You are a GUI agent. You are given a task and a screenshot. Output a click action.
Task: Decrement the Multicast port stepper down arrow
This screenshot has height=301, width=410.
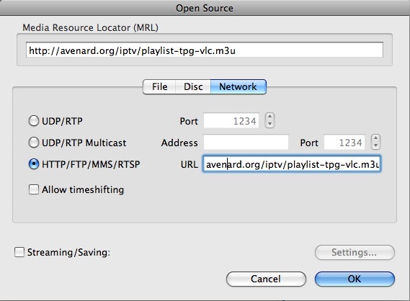tap(375, 145)
